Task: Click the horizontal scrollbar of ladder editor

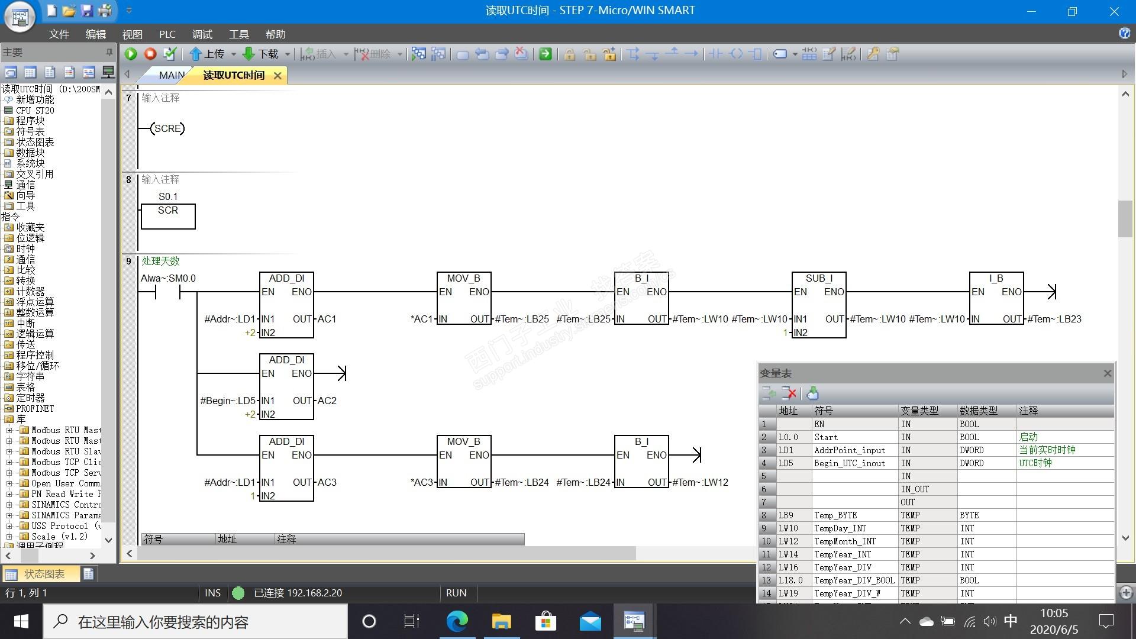Action: (x=386, y=553)
